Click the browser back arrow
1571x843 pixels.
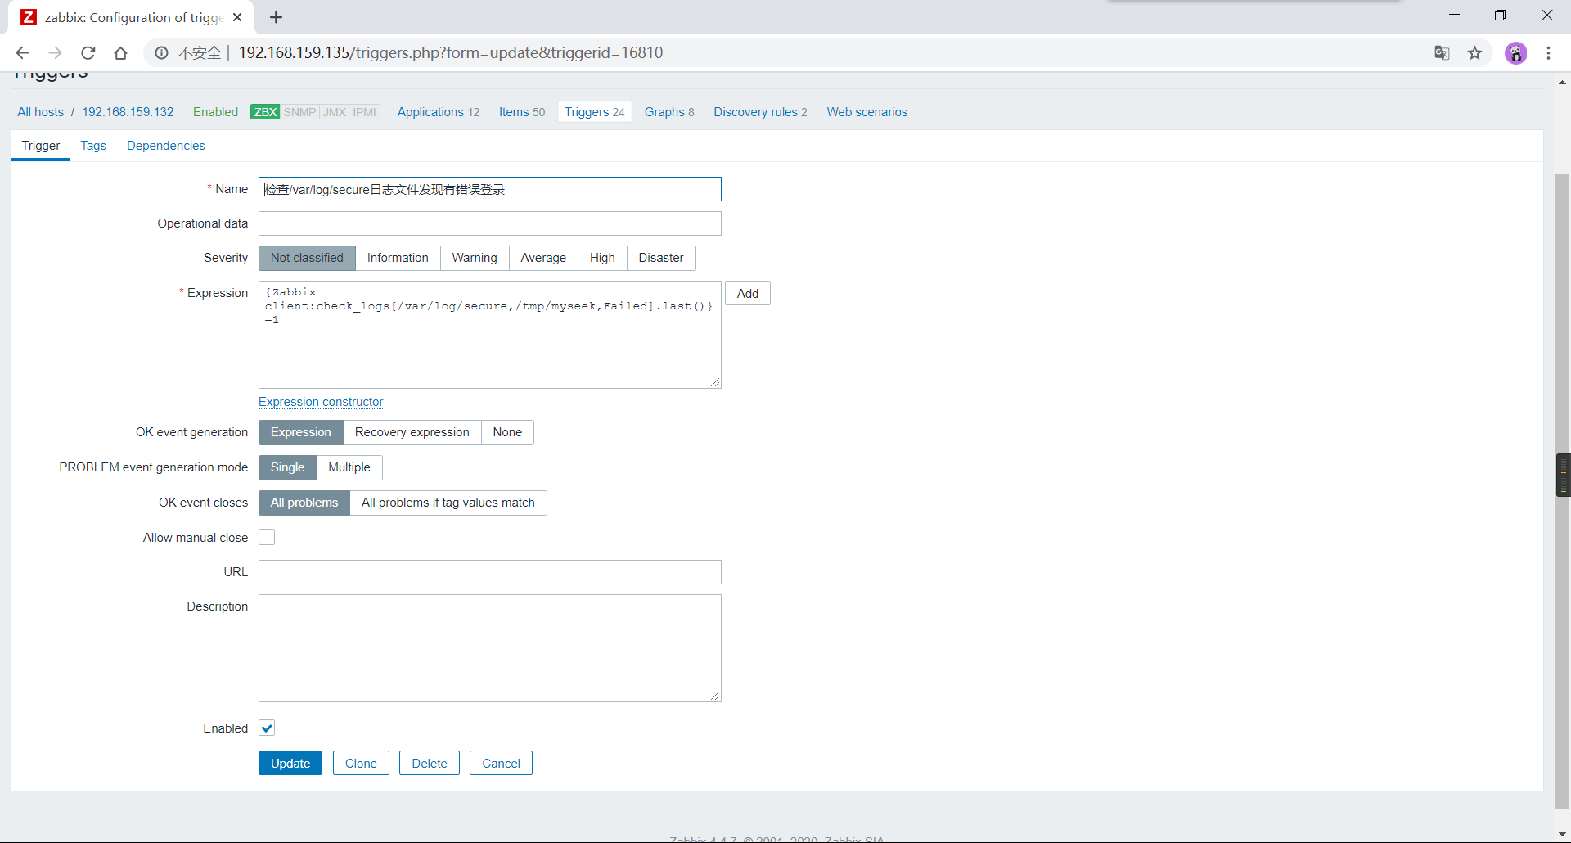(22, 53)
